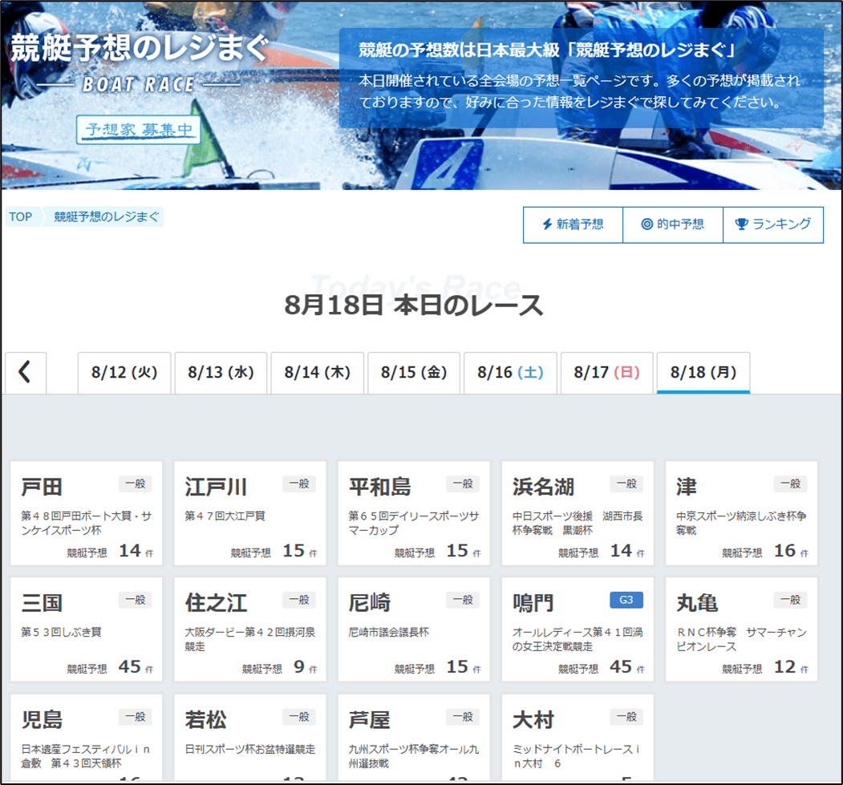Screen dimensions: 843x785
Task: Select the 8/17 (日) date tab
Action: pyautogui.click(x=607, y=373)
